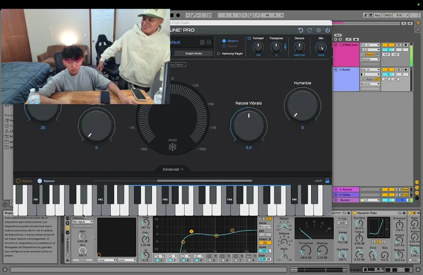This screenshot has height=275, width=423.
Task: Click the Ableton draw mode pencil icon
Action: tap(365, 15)
